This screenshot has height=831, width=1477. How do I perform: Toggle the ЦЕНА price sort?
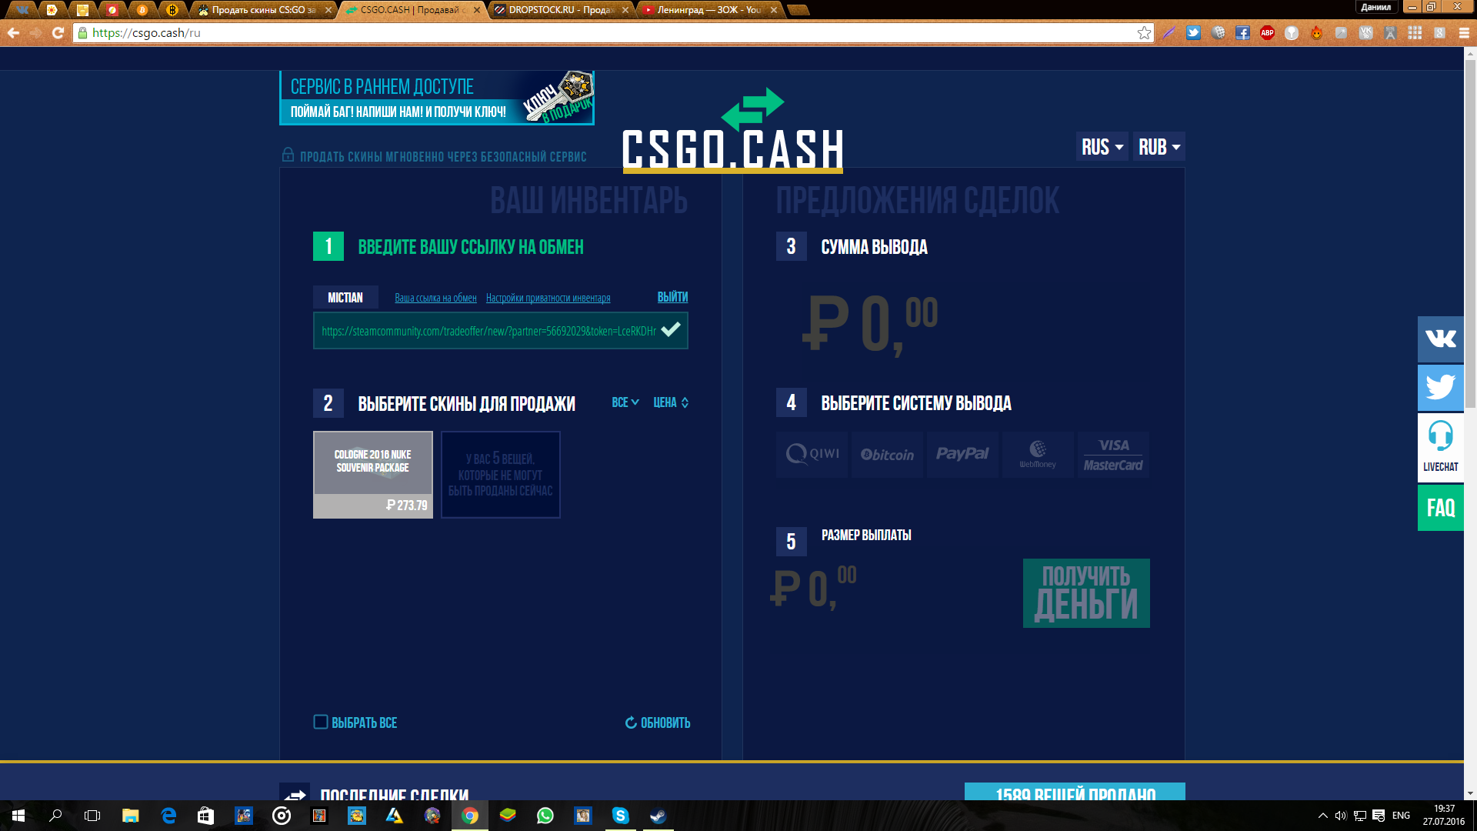pyautogui.click(x=671, y=402)
